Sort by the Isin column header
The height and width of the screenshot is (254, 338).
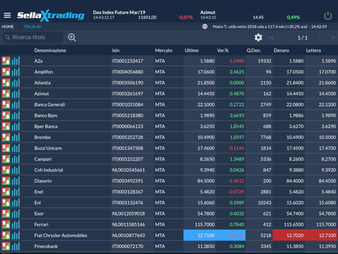pos(115,50)
